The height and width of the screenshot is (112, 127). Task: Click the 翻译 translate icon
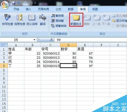point(43,20)
